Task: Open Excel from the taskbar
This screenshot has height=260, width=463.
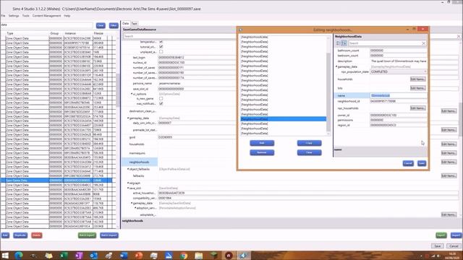Action: tap(63, 255)
